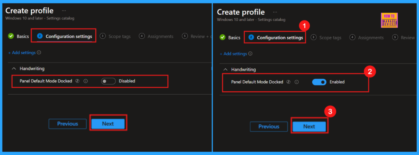Image resolution: width=419 pixels, height=155 pixels.
Task: Open Assignments step in right panel
Action: pyautogui.click(x=367, y=38)
